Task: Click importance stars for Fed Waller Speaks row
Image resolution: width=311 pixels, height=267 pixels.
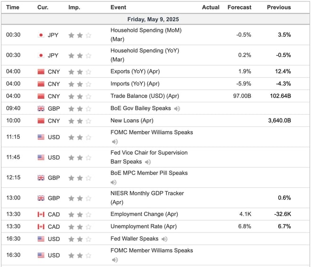Action: (x=80, y=239)
